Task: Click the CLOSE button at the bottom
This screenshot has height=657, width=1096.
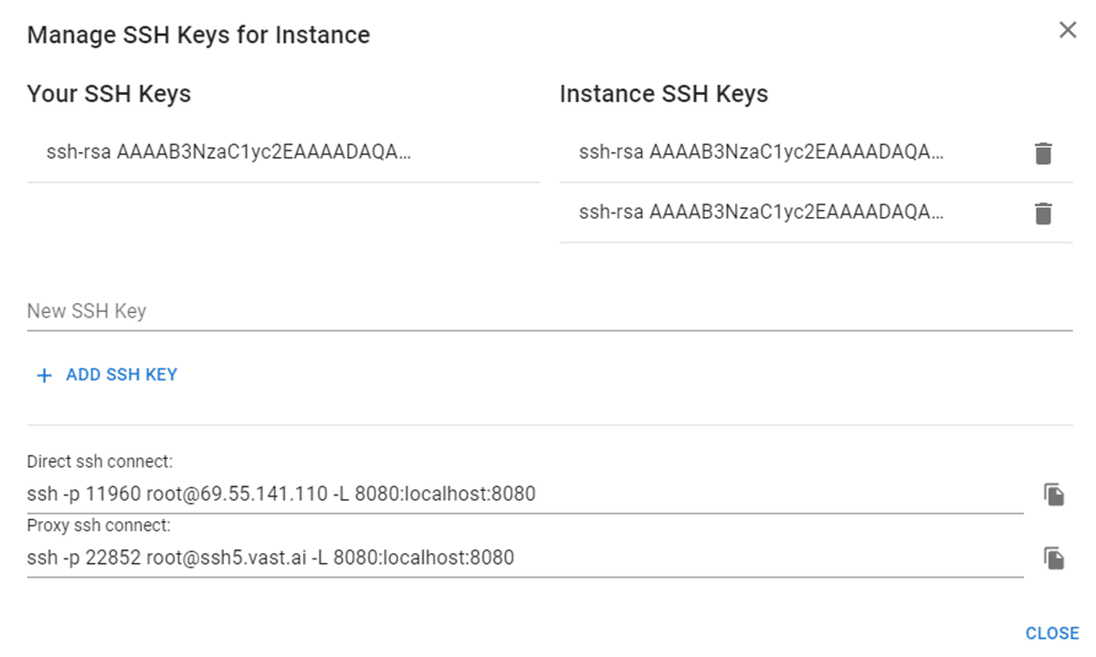Action: (x=1052, y=633)
